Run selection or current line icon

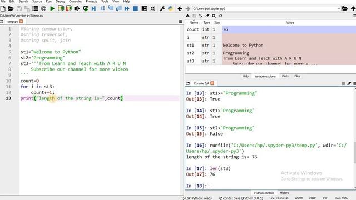click(77, 9)
